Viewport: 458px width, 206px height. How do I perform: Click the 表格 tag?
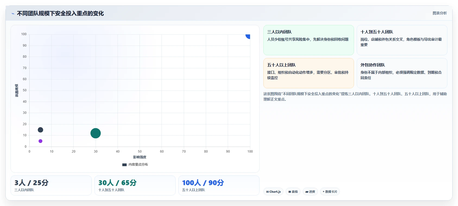click(x=293, y=192)
